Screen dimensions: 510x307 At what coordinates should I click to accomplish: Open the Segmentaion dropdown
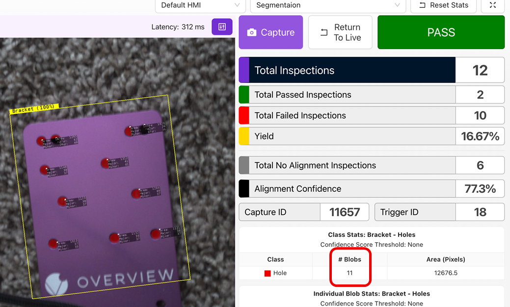pos(328,5)
